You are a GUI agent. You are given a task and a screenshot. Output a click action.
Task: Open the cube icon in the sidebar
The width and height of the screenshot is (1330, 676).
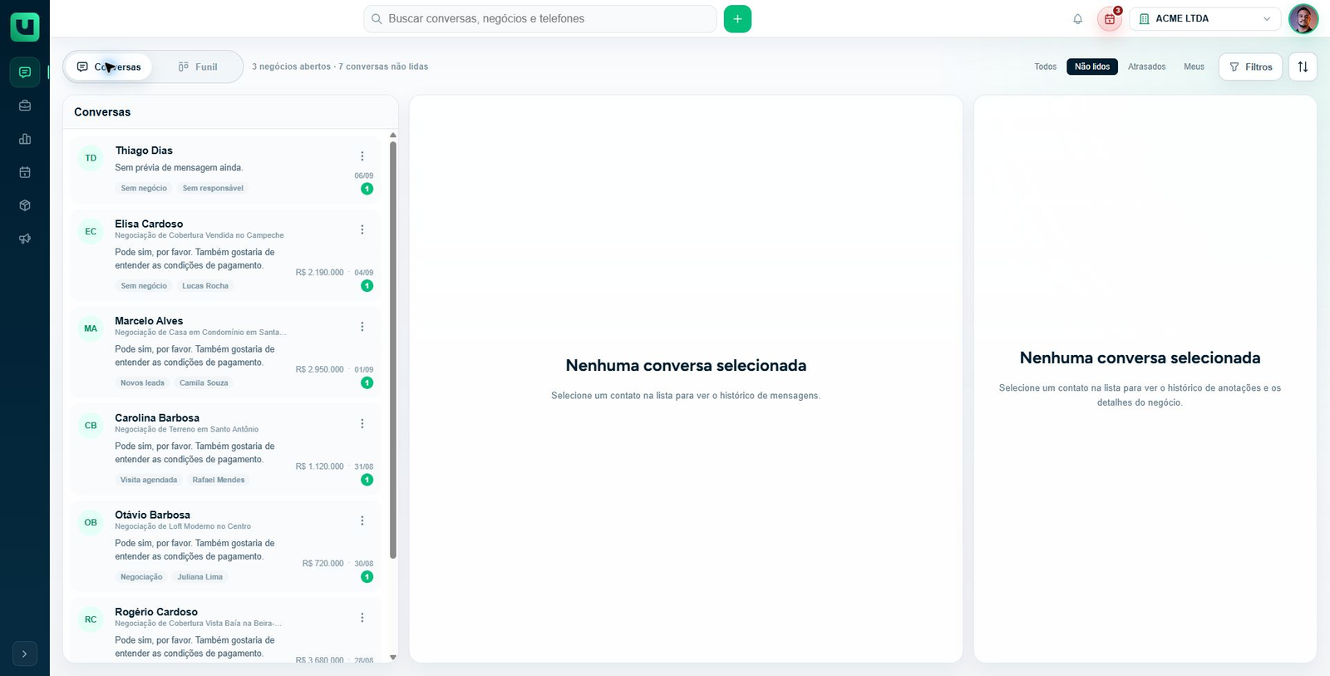click(25, 205)
